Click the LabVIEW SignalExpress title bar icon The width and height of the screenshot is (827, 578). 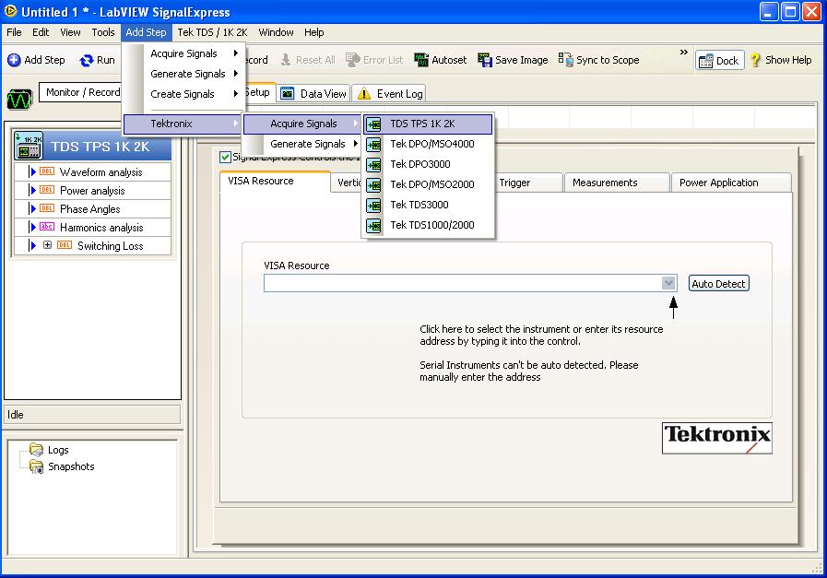coord(10,11)
